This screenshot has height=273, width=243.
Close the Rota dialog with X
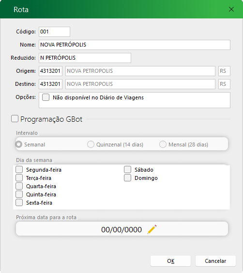point(231,9)
